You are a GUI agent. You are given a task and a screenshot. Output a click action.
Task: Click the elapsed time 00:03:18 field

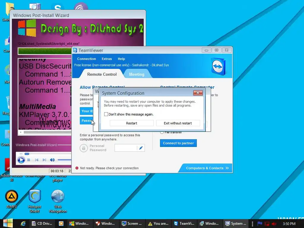pos(57,171)
